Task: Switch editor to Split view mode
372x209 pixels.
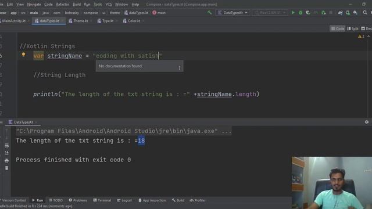Action: 353,28
